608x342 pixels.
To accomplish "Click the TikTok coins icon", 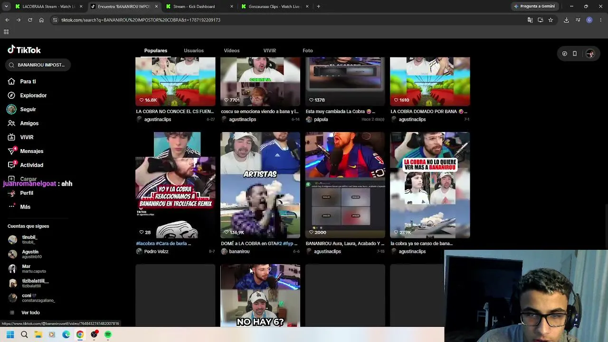I will (x=564, y=54).
